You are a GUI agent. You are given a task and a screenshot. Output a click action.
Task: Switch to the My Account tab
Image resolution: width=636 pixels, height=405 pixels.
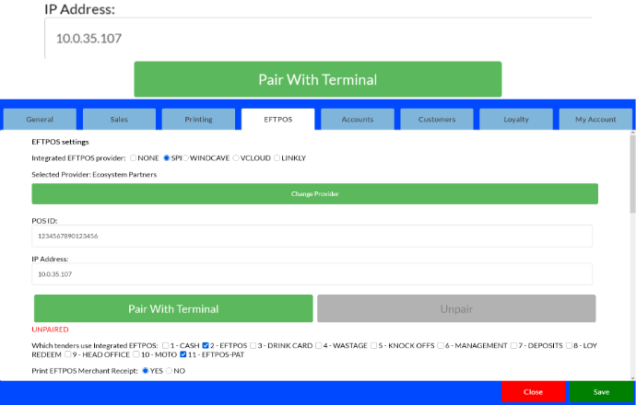coord(595,120)
